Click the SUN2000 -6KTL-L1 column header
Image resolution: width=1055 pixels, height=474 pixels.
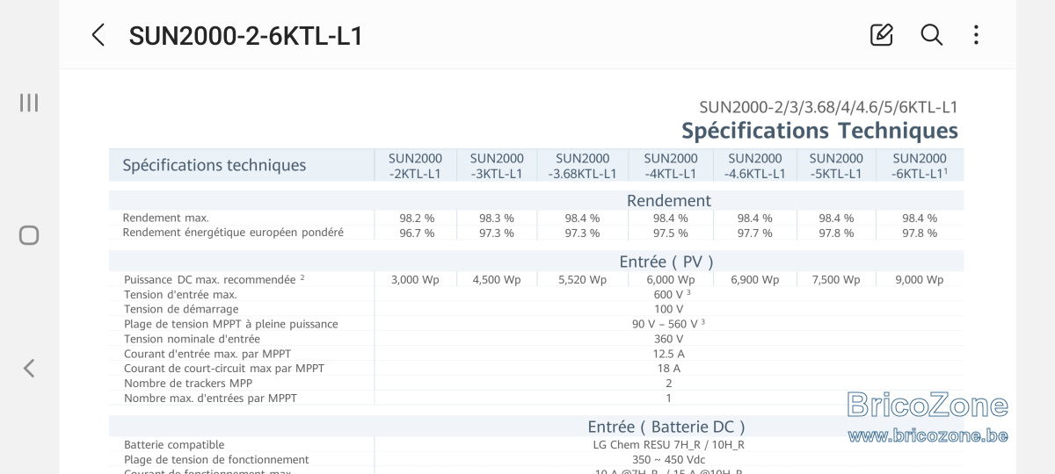click(x=920, y=166)
